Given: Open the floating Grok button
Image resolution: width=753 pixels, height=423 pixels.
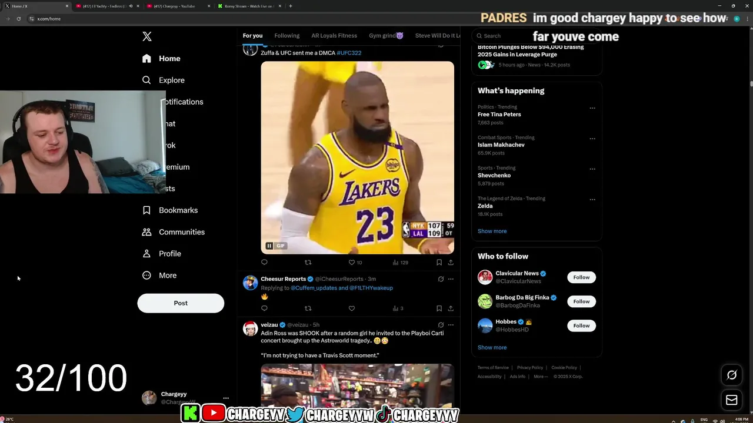Looking at the screenshot, I should pyautogui.click(x=732, y=375).
